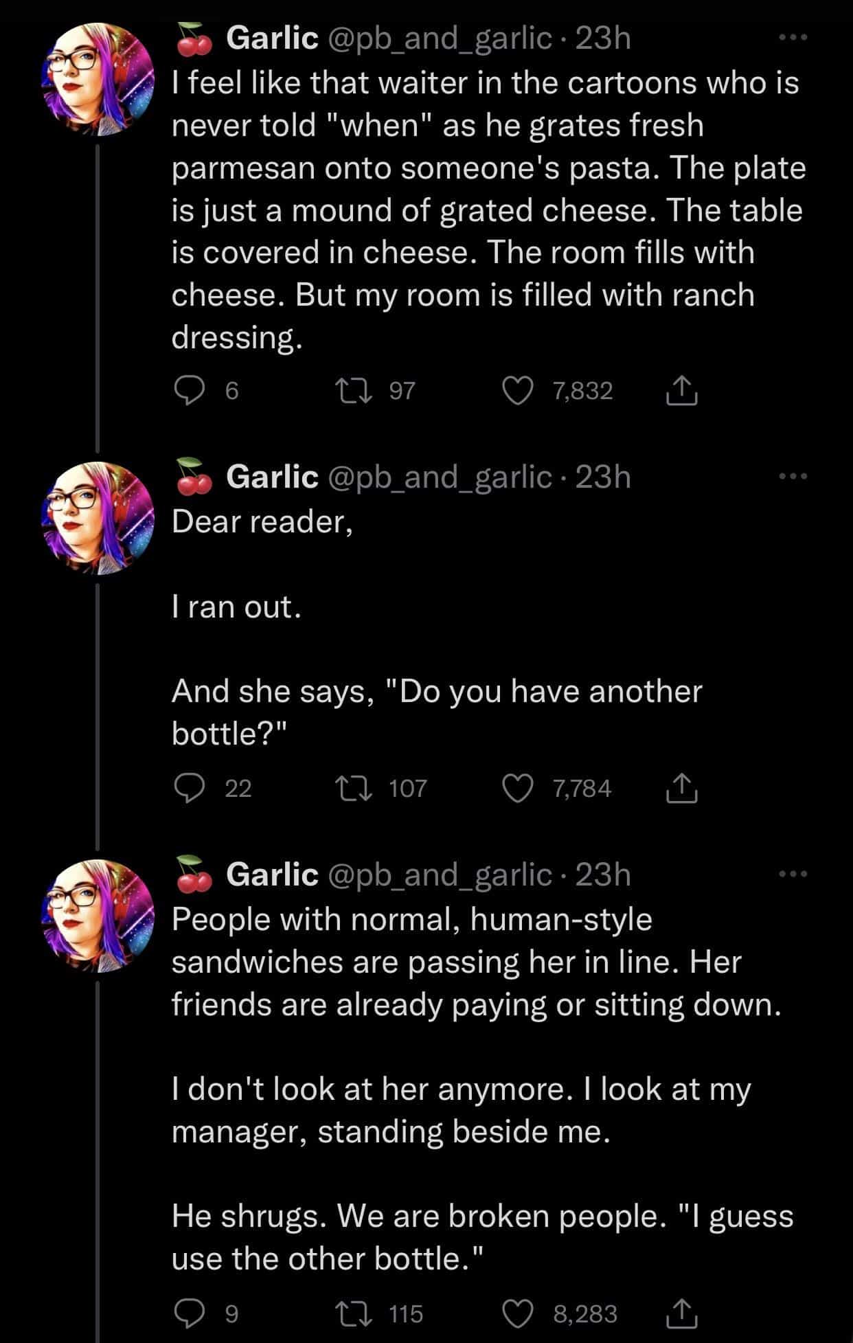Open more options on the third tweet
853x1343 pixels.
pyautogui.click(x=793, y=874)
